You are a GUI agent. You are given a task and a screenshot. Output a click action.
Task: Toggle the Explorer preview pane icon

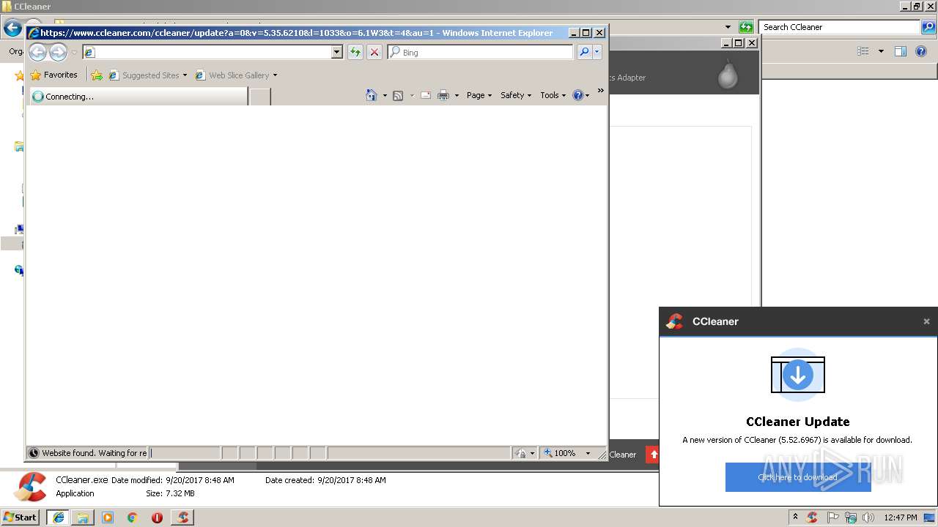pos(901,51)
